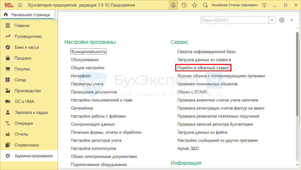The width and height of the screenshot is (301, 170).
Task: Click the Администрирование gear icon
Action: [x=8, y=156]
